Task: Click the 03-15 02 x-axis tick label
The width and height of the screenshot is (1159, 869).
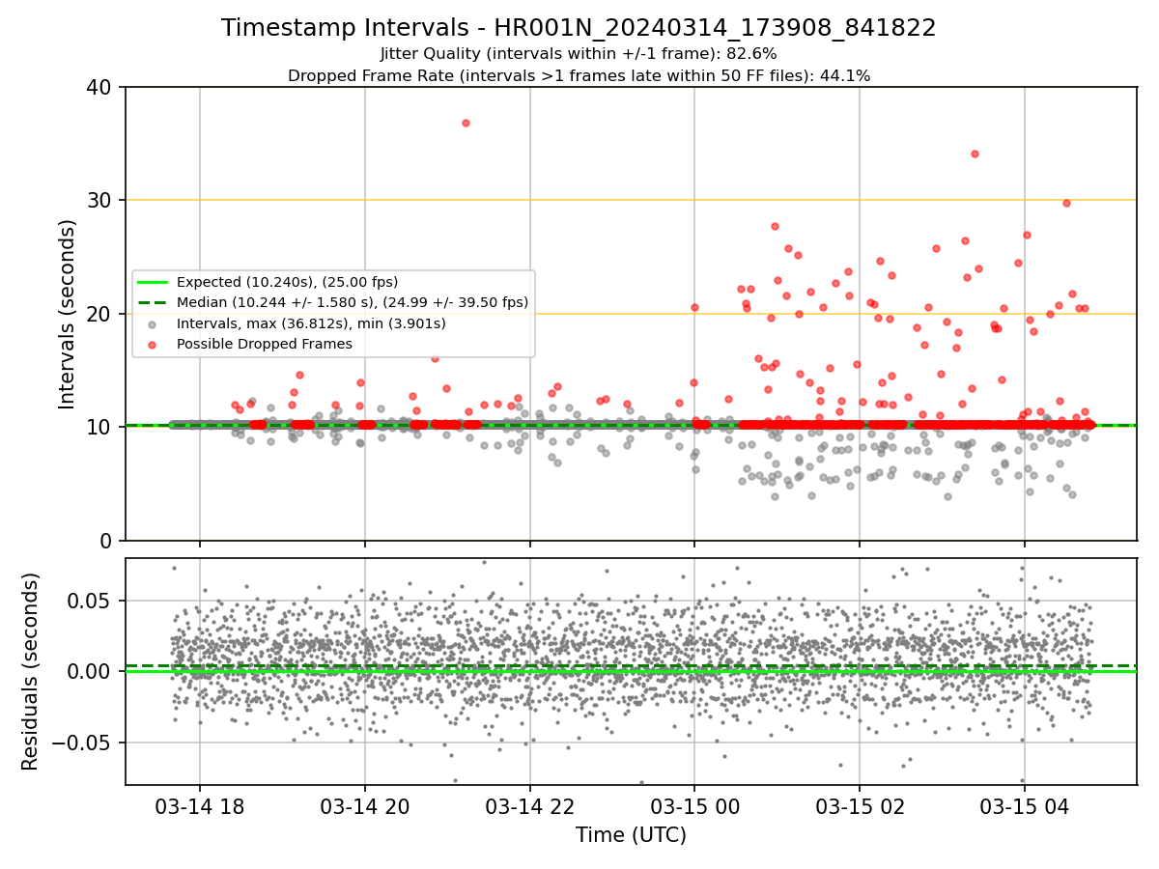Action: point(859,806)
